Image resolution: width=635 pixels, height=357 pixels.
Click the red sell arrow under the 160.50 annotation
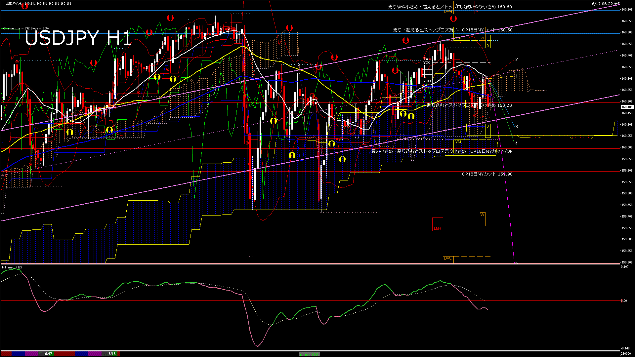pyautogui.click(x=406, y=40)
